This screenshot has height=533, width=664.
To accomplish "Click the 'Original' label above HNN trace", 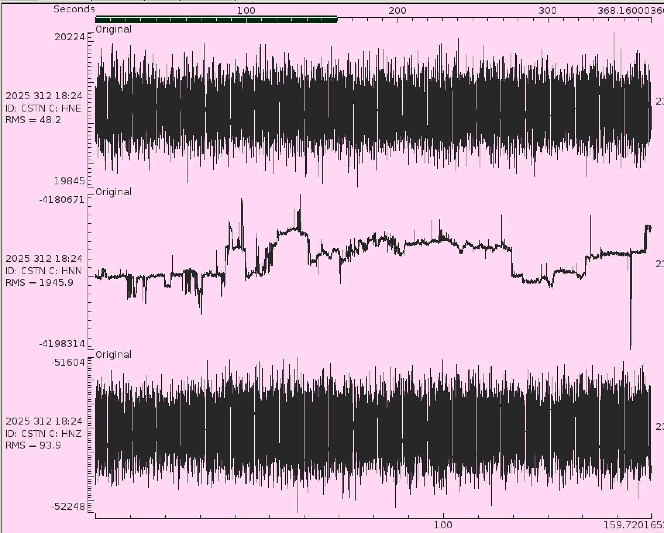I will pyautogui.click(x=114, y=192).
